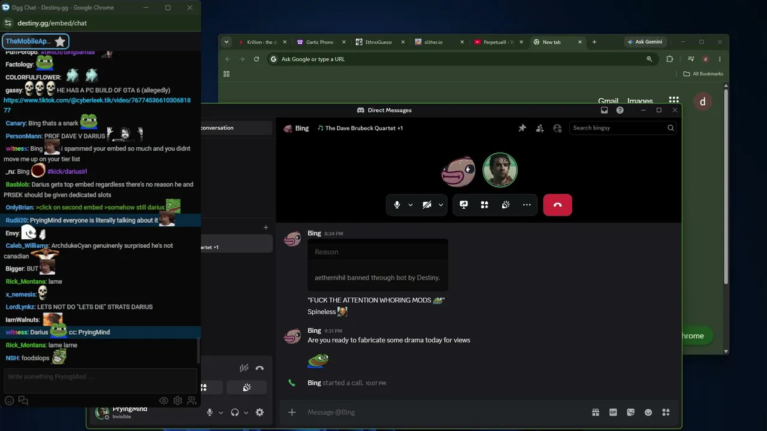Open the Discord inbox
The width and height of the screenshot is (767, 431).
coord(604,110)
